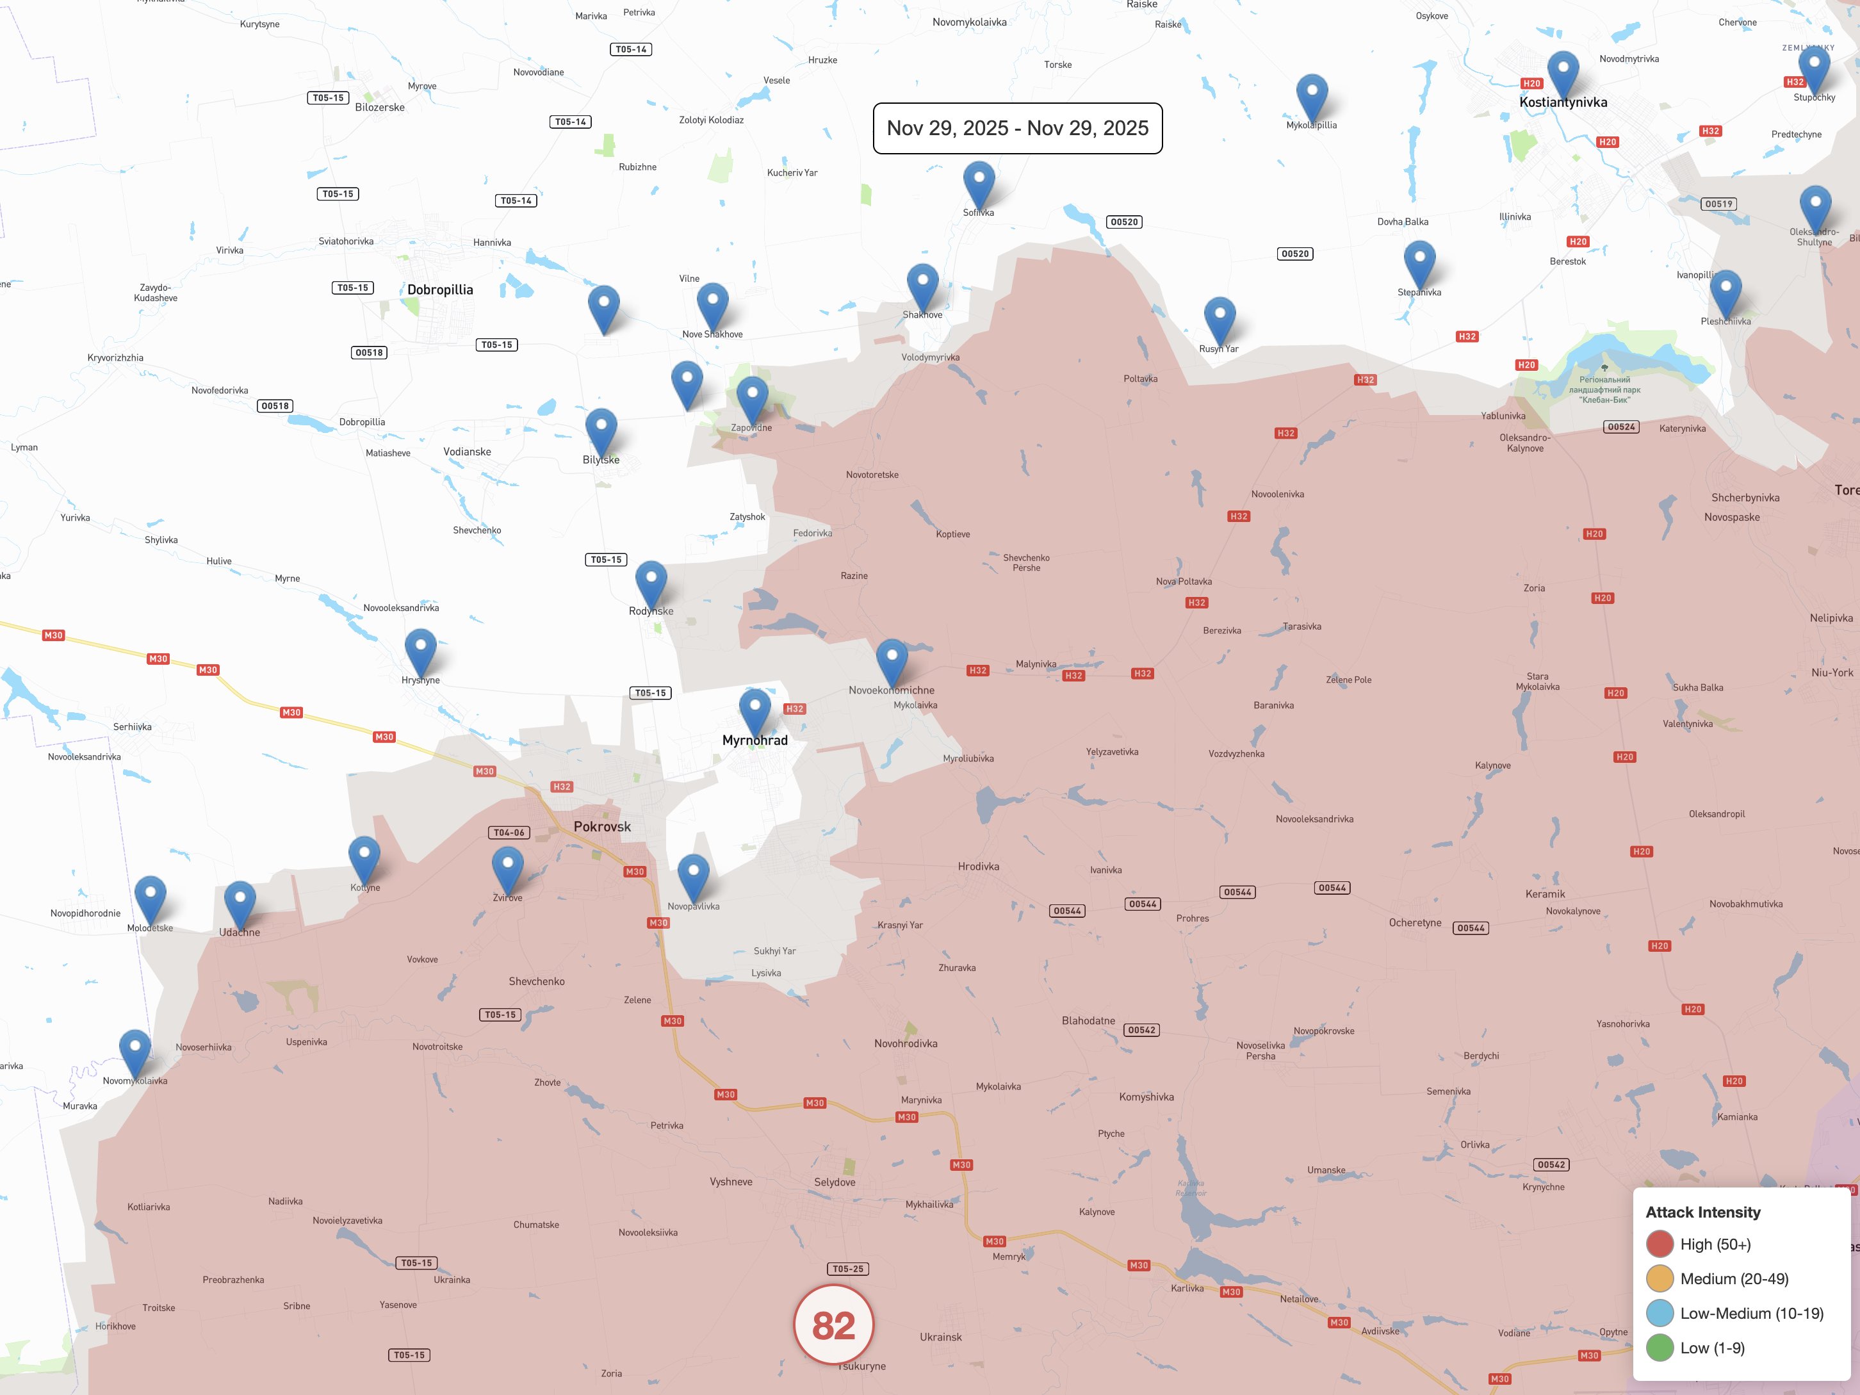Viewport: 1860px width, 1395px height.
Task: Click the Medium (20-49) orange legend swatch
Action: tap(1659, 1278)
